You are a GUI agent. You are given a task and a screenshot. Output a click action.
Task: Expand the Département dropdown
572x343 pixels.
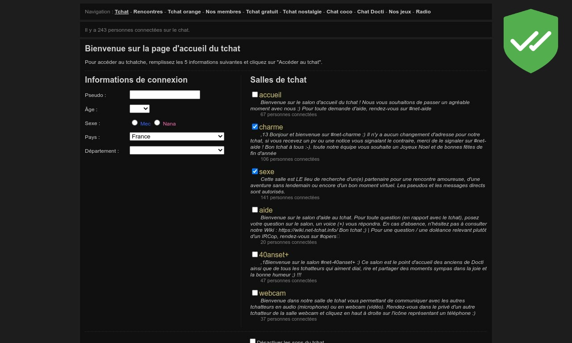click(177, 150)
